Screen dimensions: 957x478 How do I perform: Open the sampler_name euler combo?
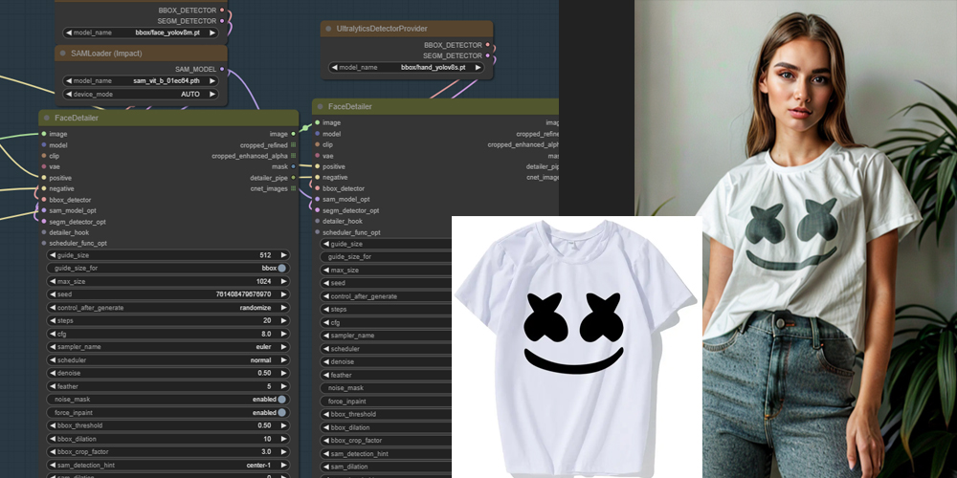(167, 347)
